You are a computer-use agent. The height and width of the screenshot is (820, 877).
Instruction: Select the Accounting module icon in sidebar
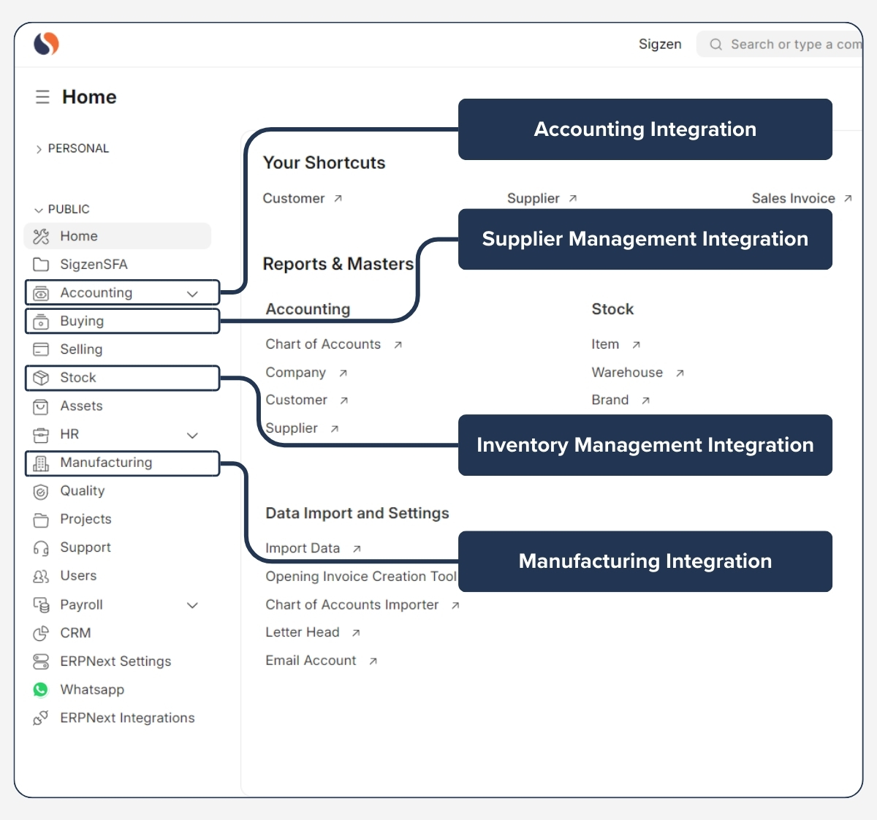pos(42,292)
